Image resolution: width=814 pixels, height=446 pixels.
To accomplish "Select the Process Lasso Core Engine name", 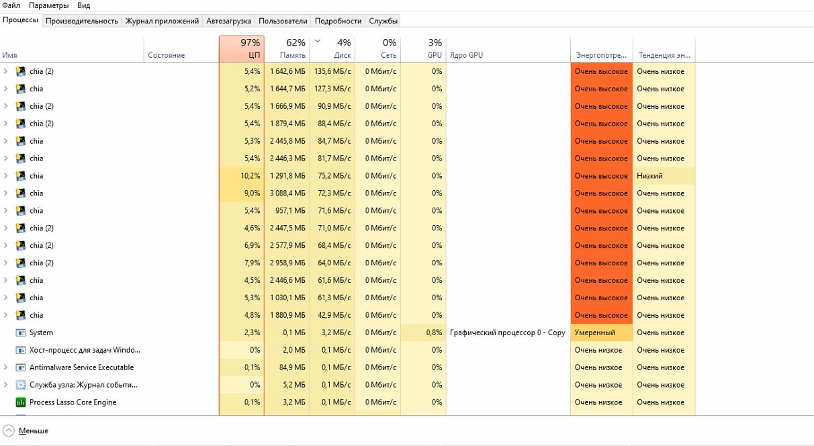I will pos(73,402).
